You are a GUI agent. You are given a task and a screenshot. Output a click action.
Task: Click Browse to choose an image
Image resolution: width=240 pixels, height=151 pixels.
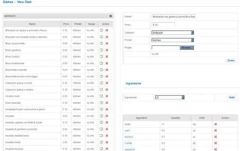tap(187, 47)
